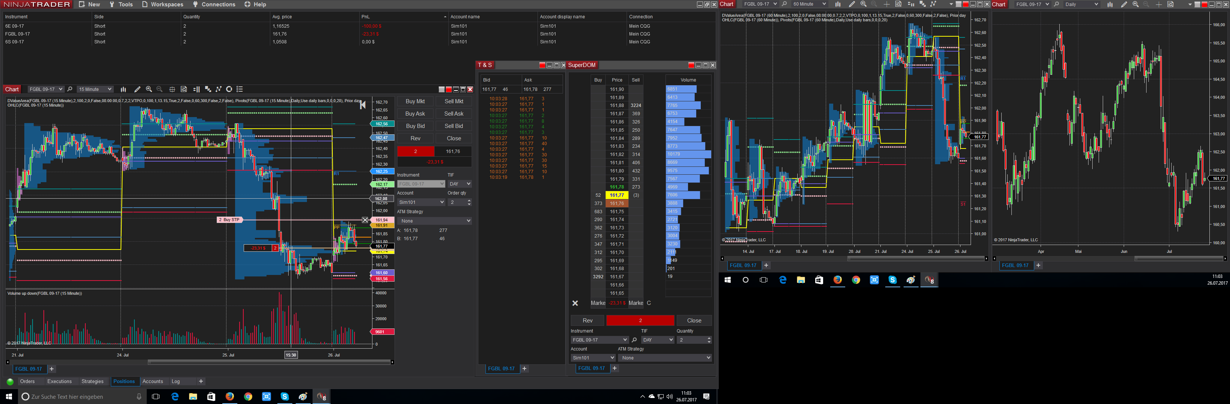Open the Sim101 account dropdown in Chart Trader
The image size is (1230, 404).
coord(421,202)
